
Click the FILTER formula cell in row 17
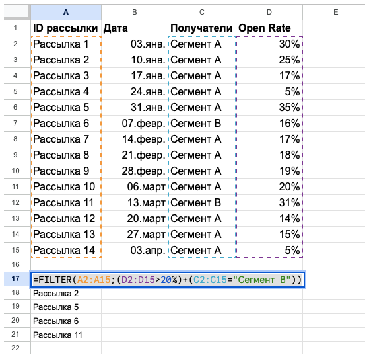point(167,280)
